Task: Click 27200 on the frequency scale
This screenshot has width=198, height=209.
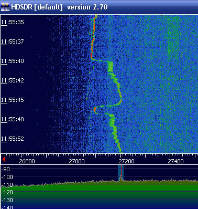Action: [x=126, y=161]
